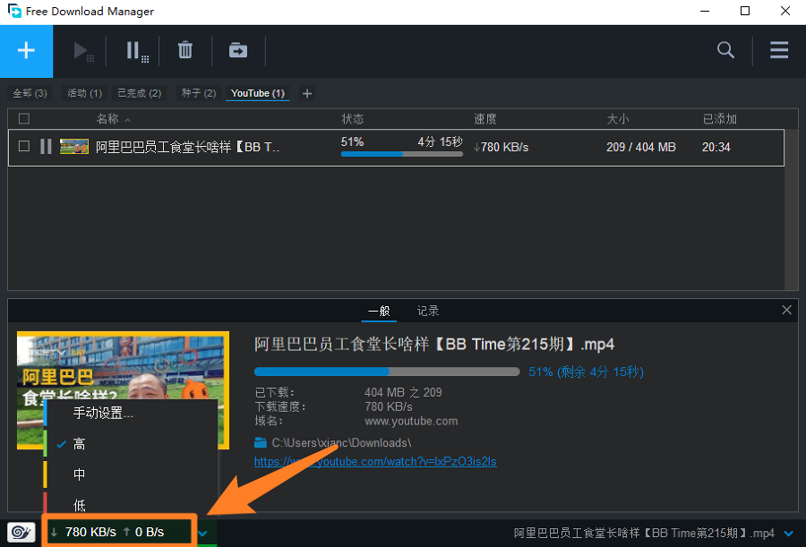806x547 pixels.
Task: Switch to the 记录 tab
Action: pos(427,311)
